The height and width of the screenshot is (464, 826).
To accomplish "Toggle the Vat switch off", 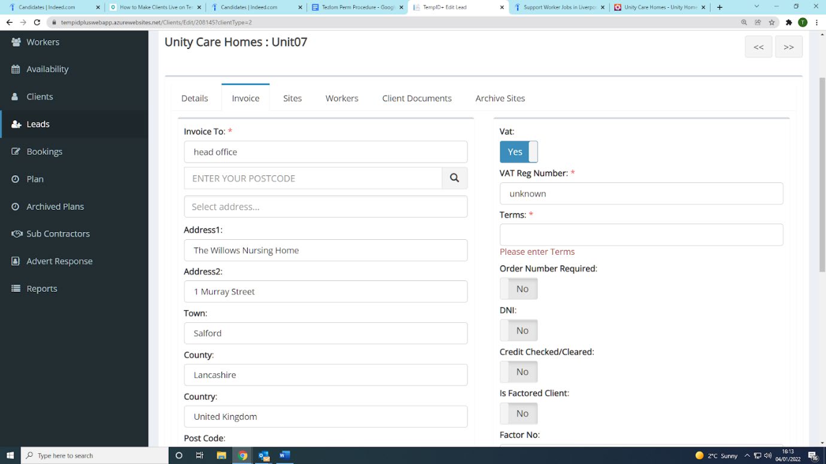I will [x=518, y=152].
